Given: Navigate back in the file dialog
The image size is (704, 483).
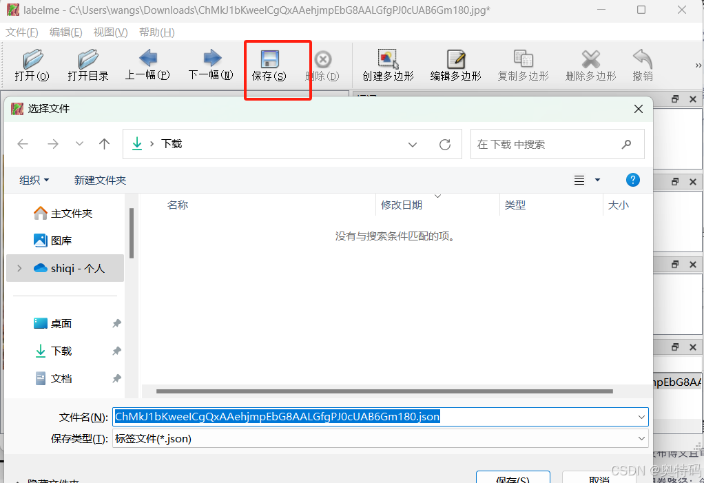Looking at the screenshot, I should [x=23, y=144].
